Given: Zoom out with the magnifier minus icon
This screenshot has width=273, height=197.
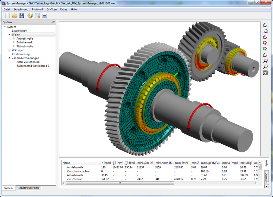Looking at the screenshot, I should coord(265,67).
